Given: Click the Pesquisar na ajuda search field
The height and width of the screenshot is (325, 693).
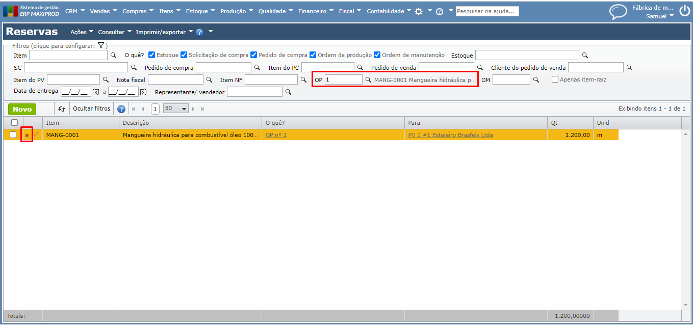Looking at the screenshot, I should (x=487, y=11).
